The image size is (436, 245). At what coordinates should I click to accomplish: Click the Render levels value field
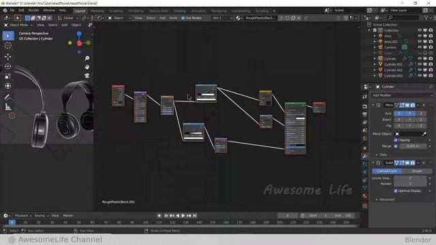pos(410,184)
